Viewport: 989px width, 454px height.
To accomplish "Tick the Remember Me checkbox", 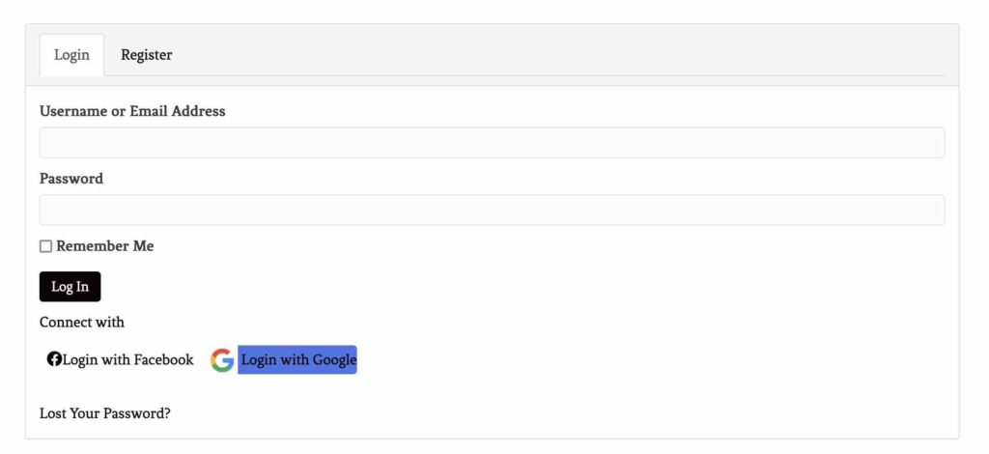I will tap(45, 246).
